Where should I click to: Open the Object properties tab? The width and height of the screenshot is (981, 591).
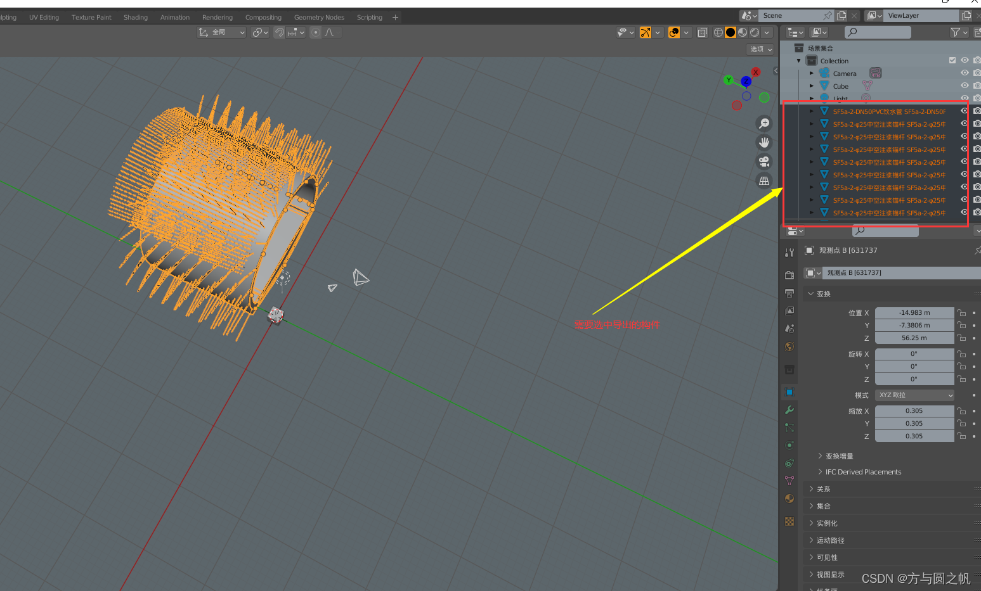pyautogui.click(x=789, y=392)
